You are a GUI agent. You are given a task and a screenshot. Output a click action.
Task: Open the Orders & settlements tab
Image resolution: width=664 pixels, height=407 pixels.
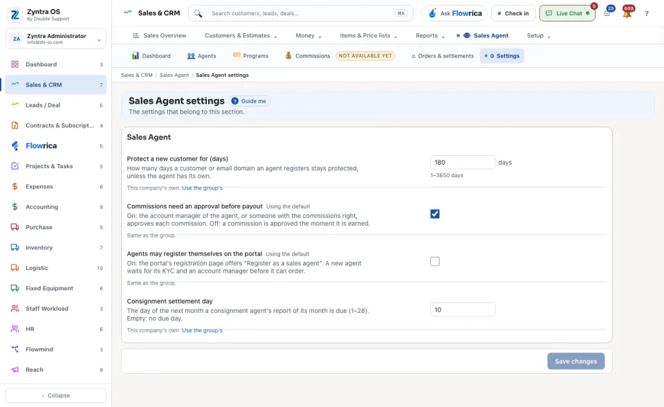point(443,56)
